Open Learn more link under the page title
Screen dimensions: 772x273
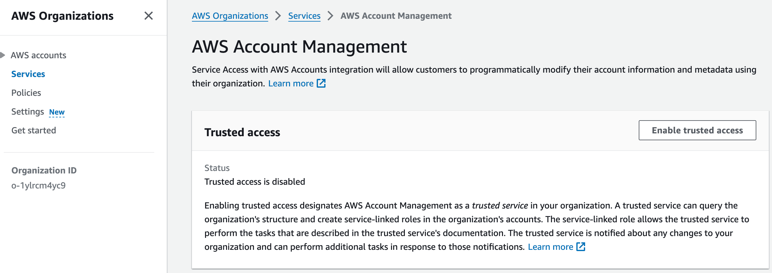tap(291, 83)
